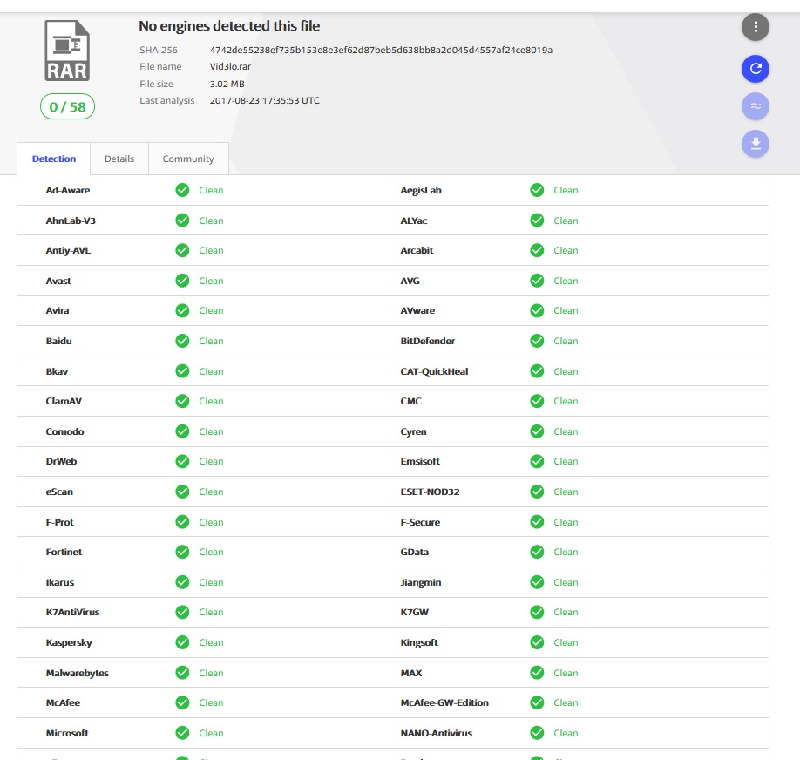Image resolution: width=800 pixels, height=760 pixels.
Task: Click the similar files search icon
Action: (x=755, y=106)
